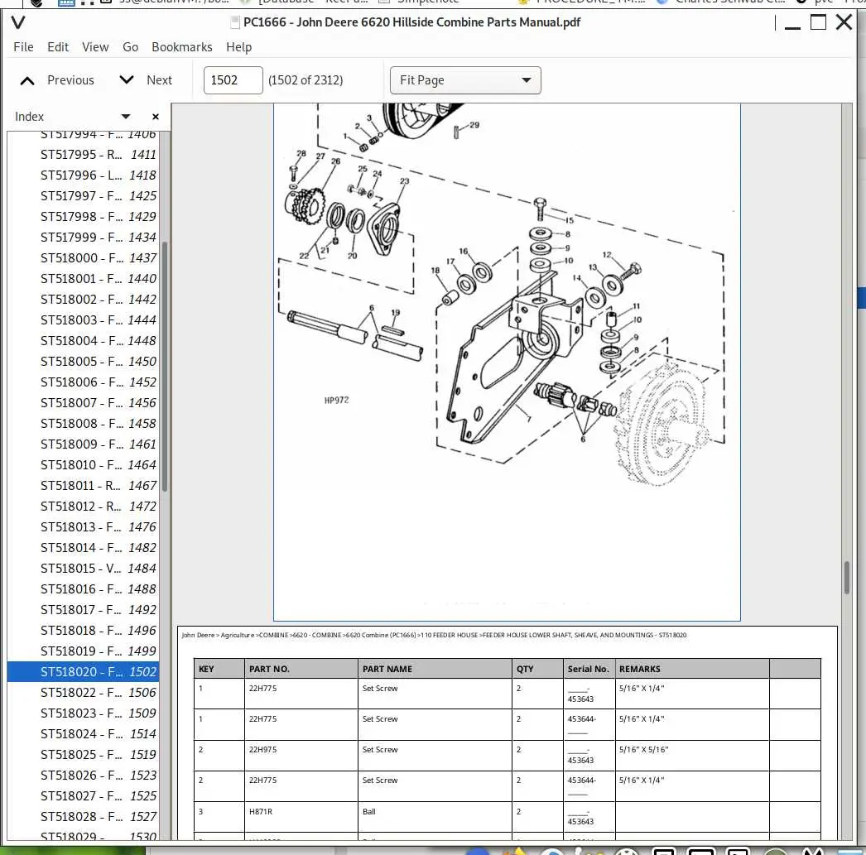Open the Bookmarks menu
The height and width of the screenshot is (855, 866).
click(181, 47)
